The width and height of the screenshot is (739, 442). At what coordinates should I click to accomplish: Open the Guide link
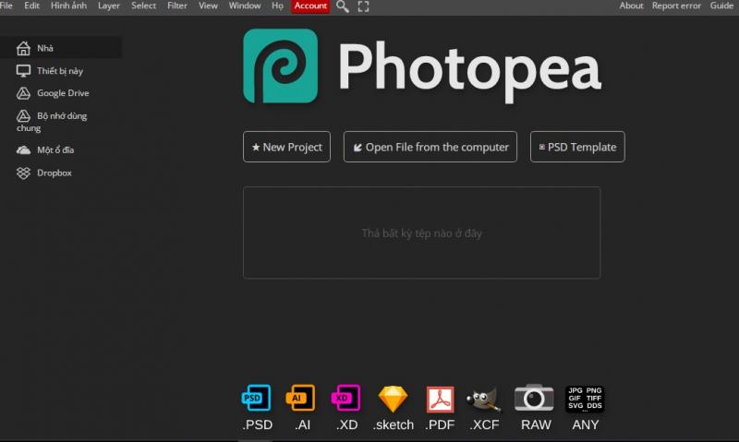pyautogui.click(x=722, y=6)
